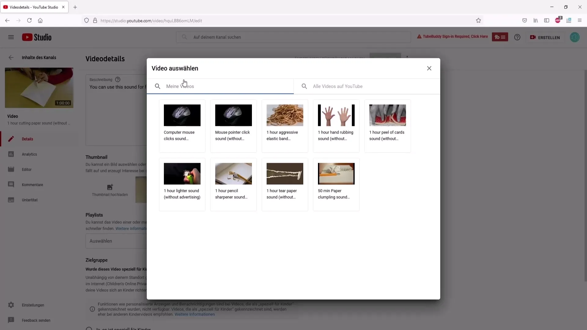Screen dimensions: 587x330
Task: Click ERSTELLEN button in top navigation
Action: pos(546,37)
